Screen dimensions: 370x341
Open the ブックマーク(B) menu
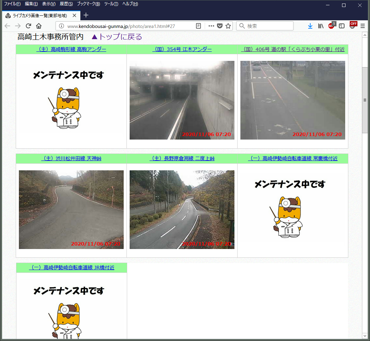(x=88, y=4)
